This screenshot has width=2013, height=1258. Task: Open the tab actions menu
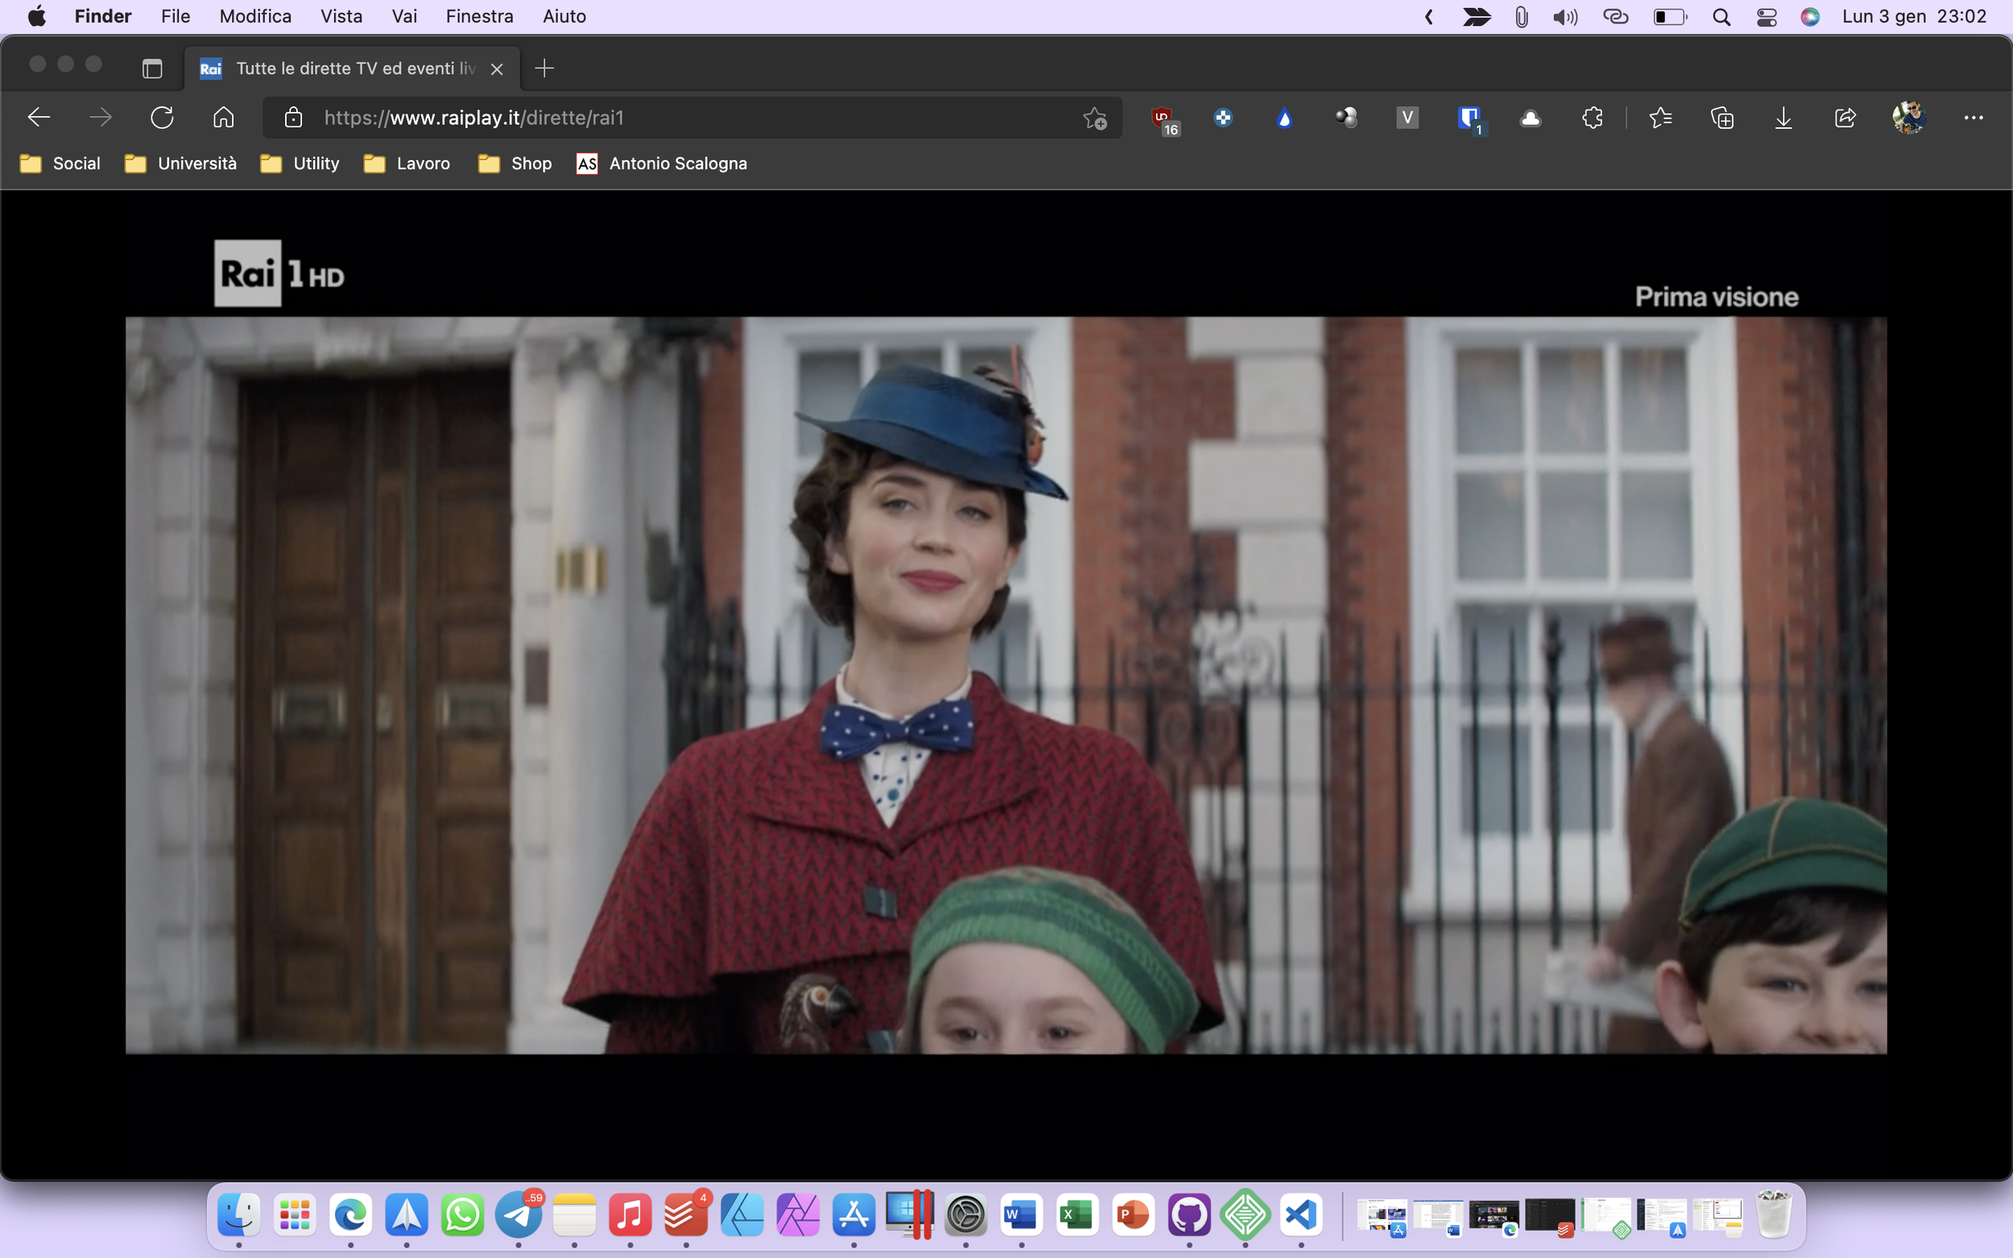(x=152, y=68)
